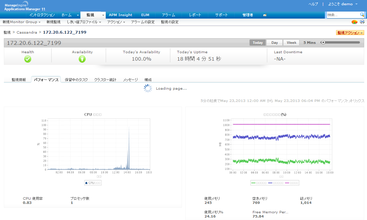Click the small icon after 管理者 tab
The width and height of the screenshot is (367, 220).
click(265, 15)
